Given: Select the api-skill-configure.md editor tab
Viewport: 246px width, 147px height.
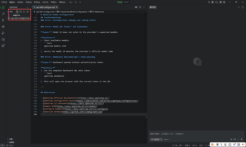Looking at the screenshot, I should pos(45,7).
